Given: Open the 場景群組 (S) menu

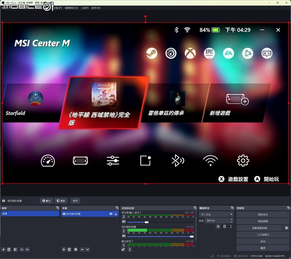Looking at the screenshot, I should pyautogui.click(x=71, y=8).
